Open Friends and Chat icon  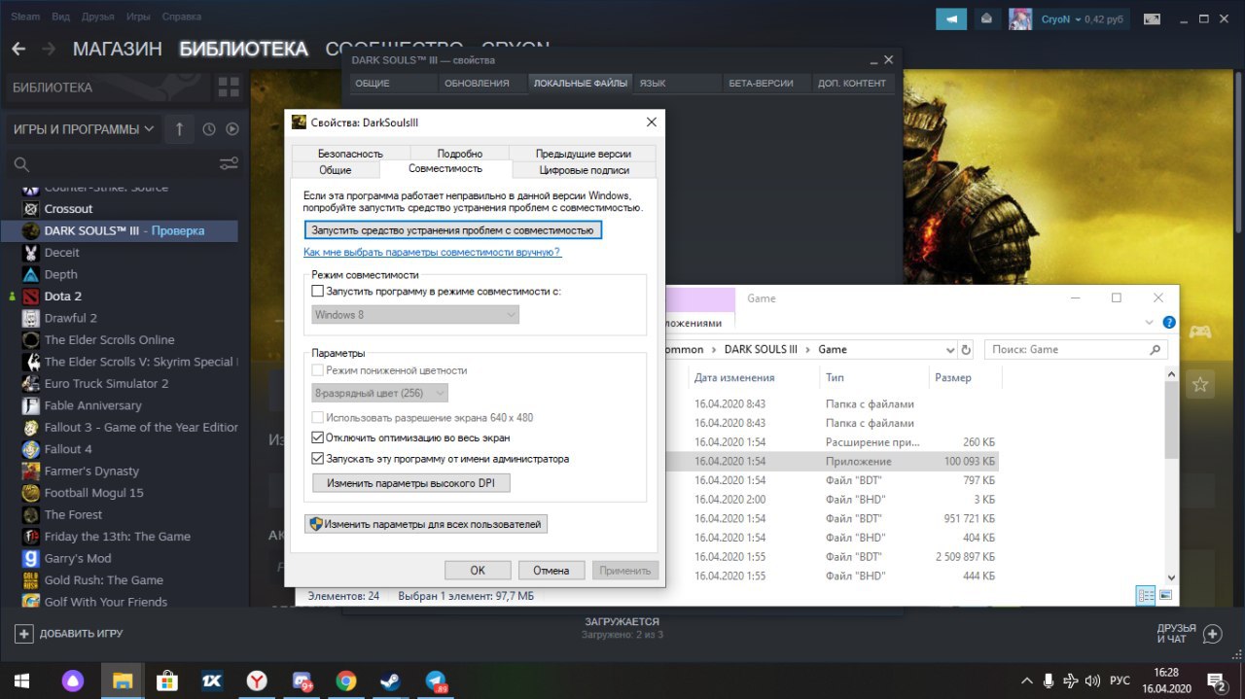(x=1212, y=634)
